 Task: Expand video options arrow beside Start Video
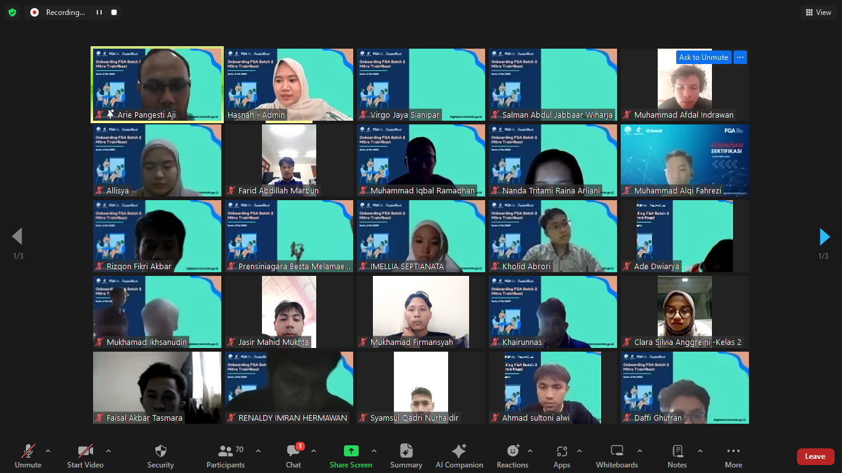coord(108,451)
